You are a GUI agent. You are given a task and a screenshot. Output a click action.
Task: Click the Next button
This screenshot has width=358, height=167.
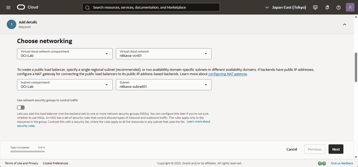[336, 149]
